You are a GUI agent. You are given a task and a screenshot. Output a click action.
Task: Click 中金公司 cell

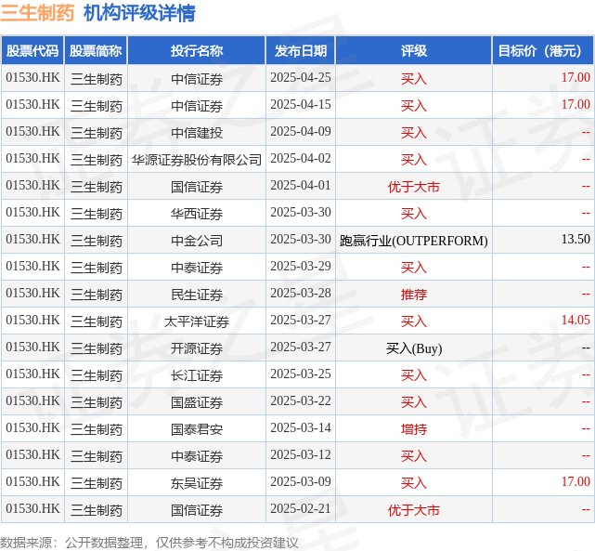tap(197, 241)
